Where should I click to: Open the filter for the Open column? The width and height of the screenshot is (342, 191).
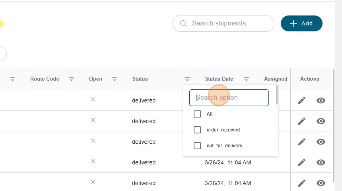coord(115,79)
